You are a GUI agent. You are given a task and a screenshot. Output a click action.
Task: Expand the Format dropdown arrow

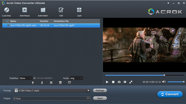click(x=88, y=91)
